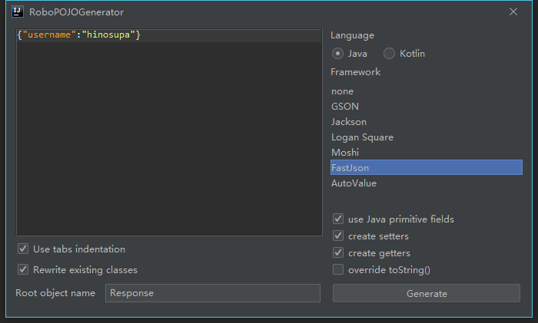Click the Root object name field
538x323 pixels.
(212, 293)
